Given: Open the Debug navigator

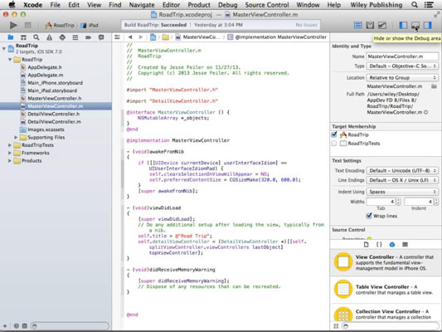Looking at the screenshot, I should click(x=75, y=37).
